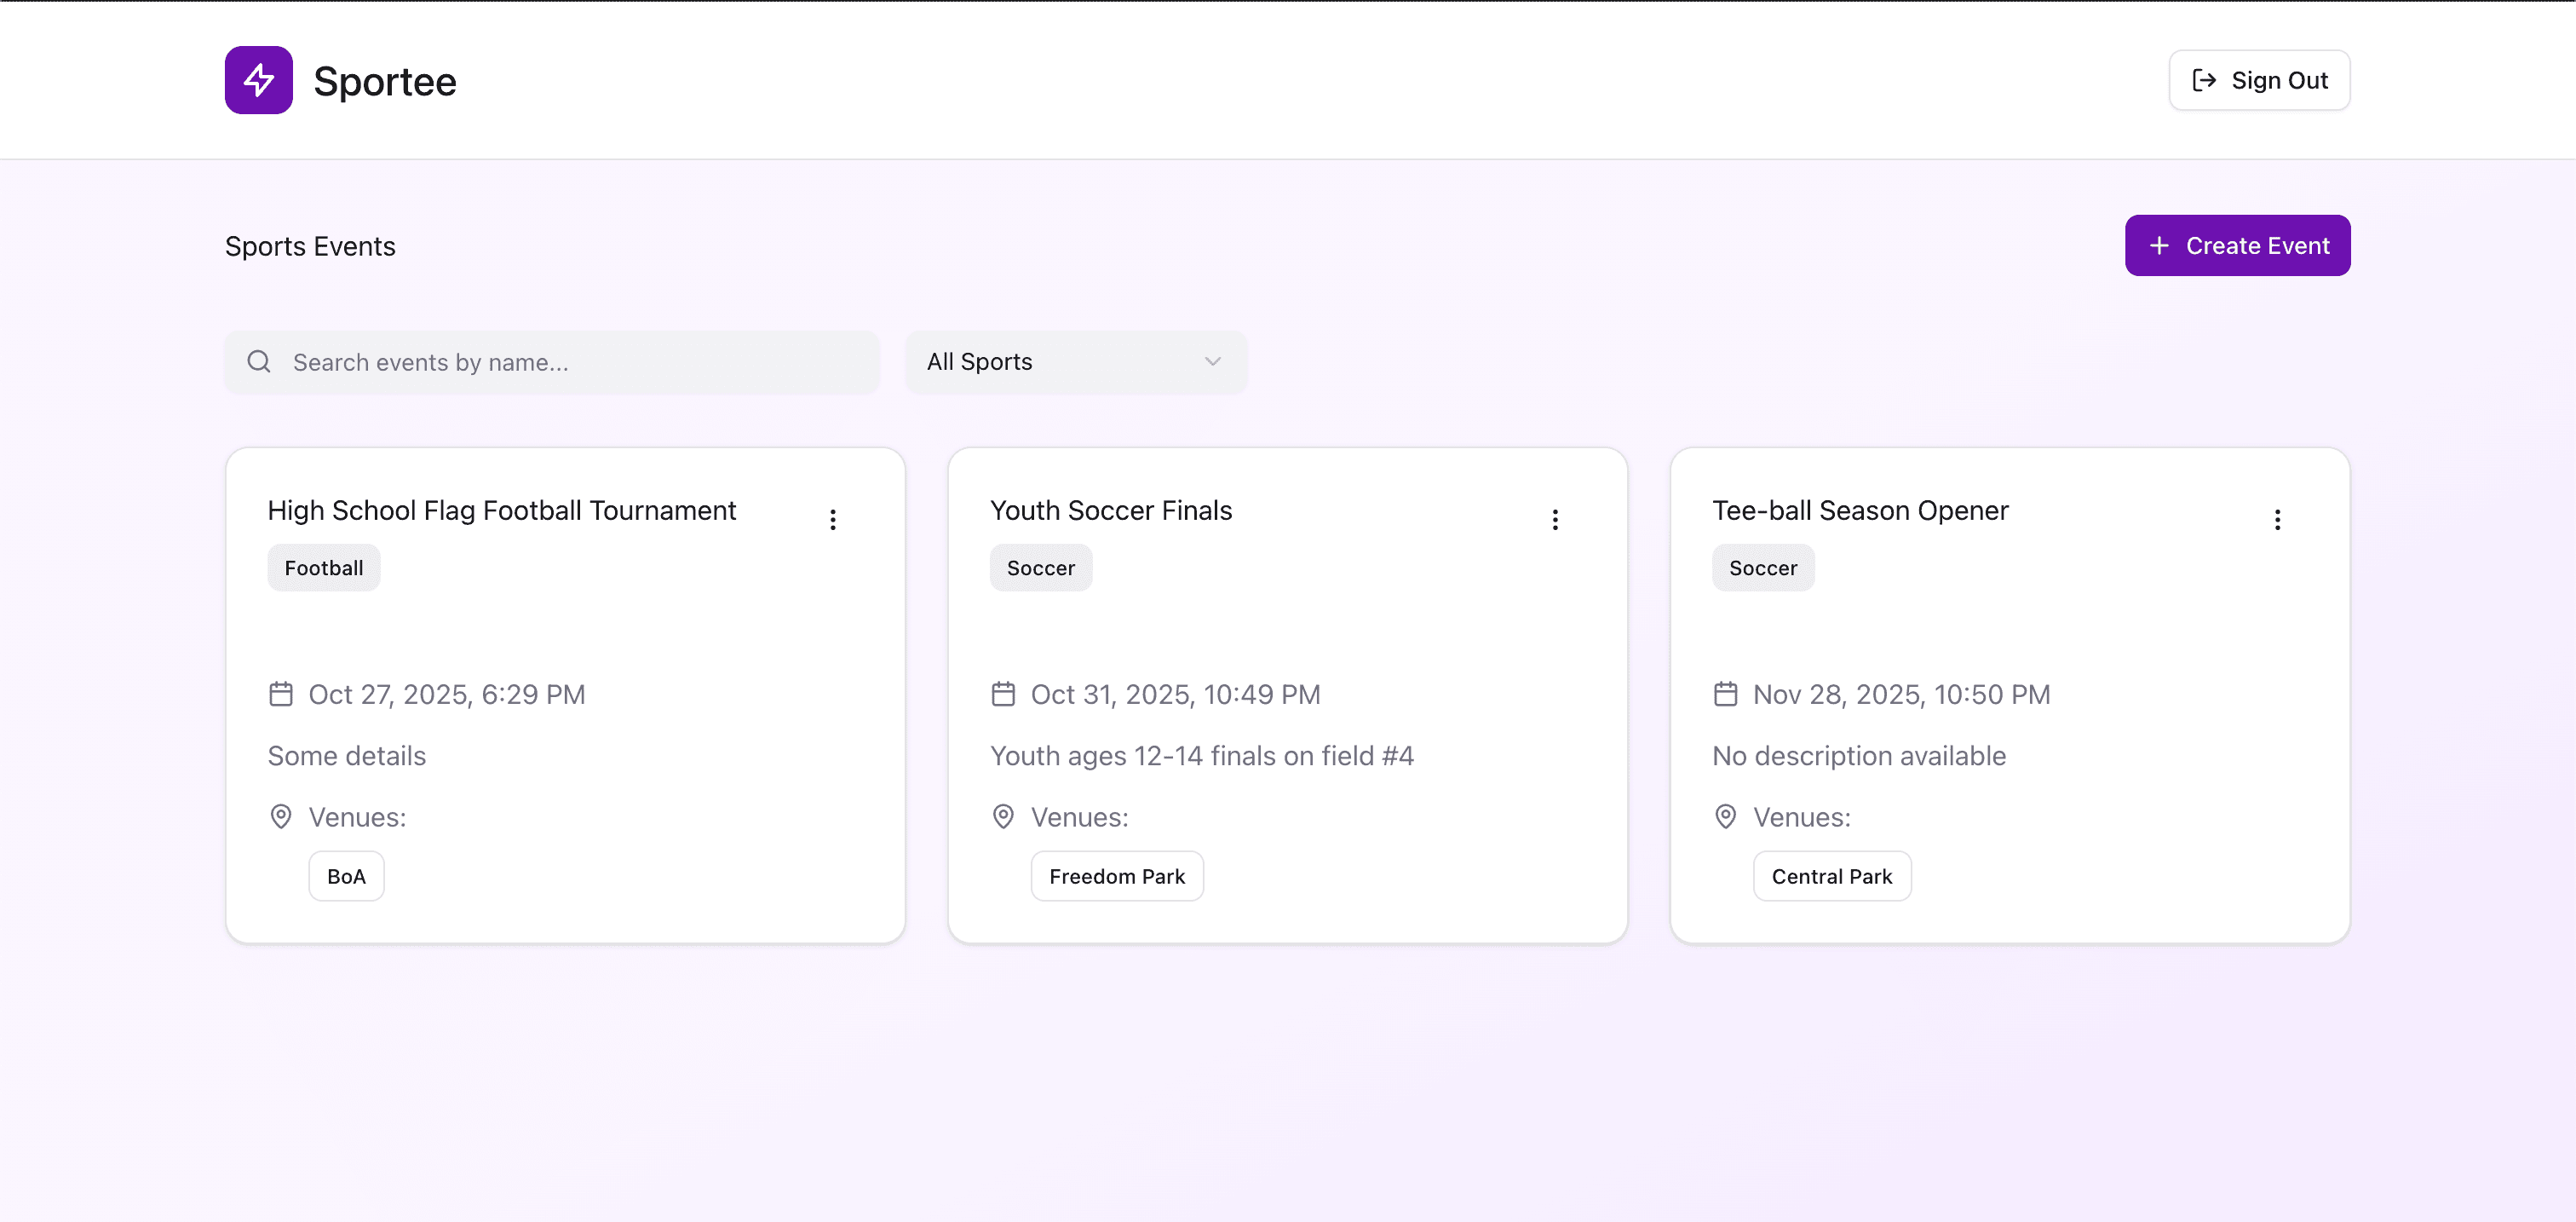The image size is (2576, 1222).
Task: Click the calendar icon on Youth Soccer Finals card
Action: click(x=1003, y=693)
